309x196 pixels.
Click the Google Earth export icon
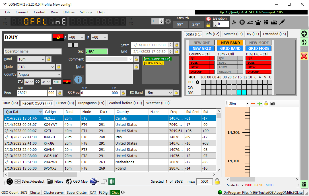point(93,182)
